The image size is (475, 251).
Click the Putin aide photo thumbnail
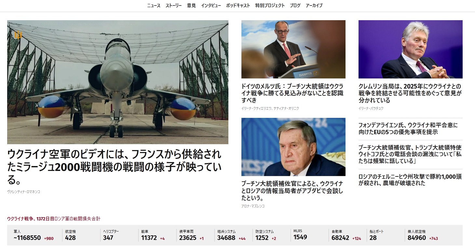(x=293, y=147)
